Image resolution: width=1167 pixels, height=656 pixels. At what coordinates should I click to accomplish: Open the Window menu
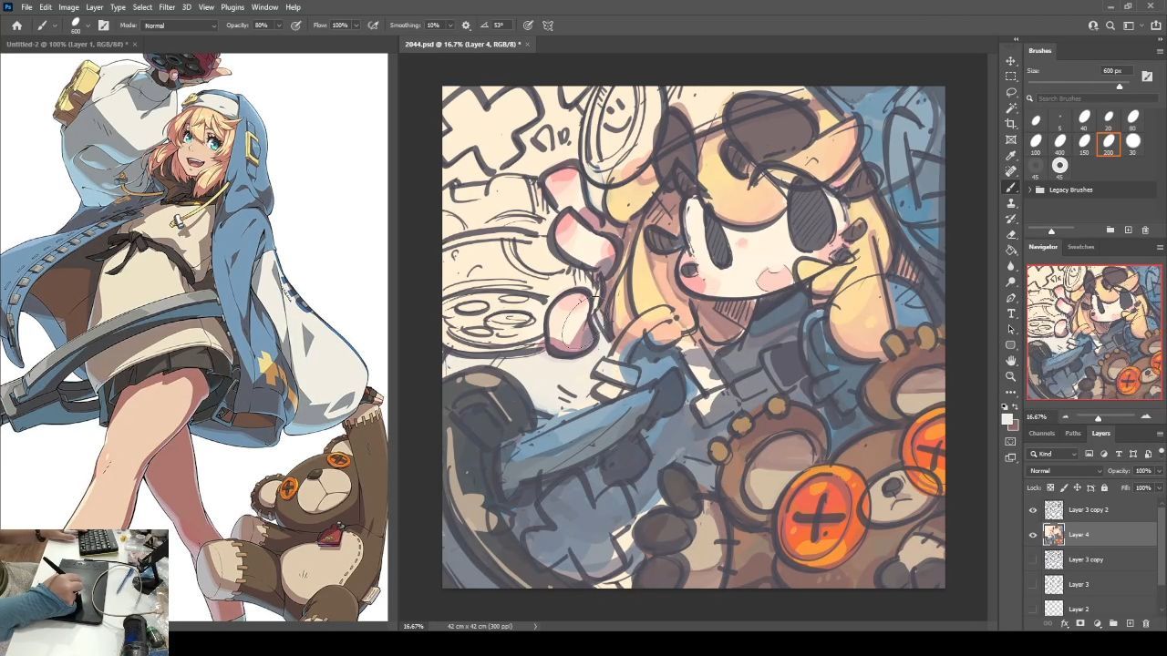point(264,7)
